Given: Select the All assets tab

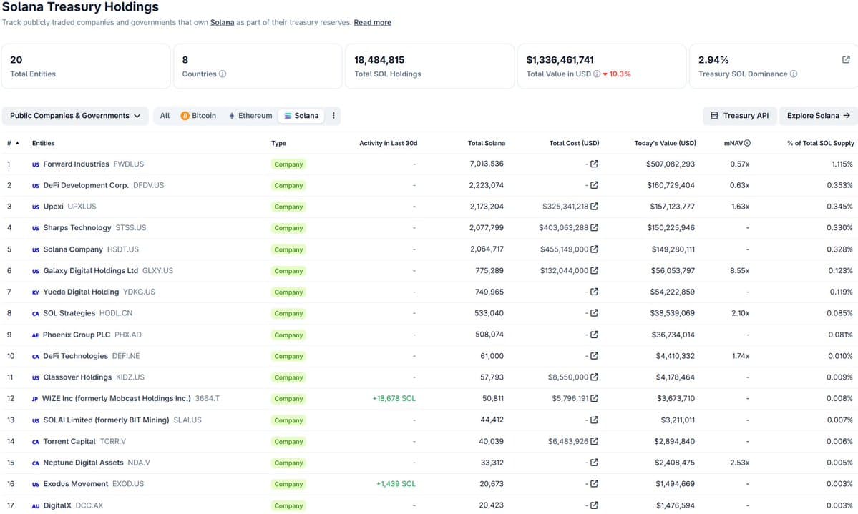Looking at the screenshot, I should [165, 115].
